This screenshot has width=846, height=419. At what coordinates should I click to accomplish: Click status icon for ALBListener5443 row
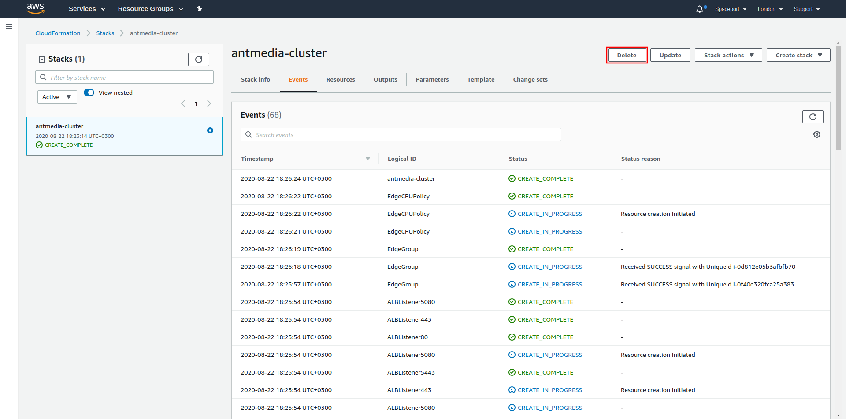pyautogui.click(x=512, y=372)
